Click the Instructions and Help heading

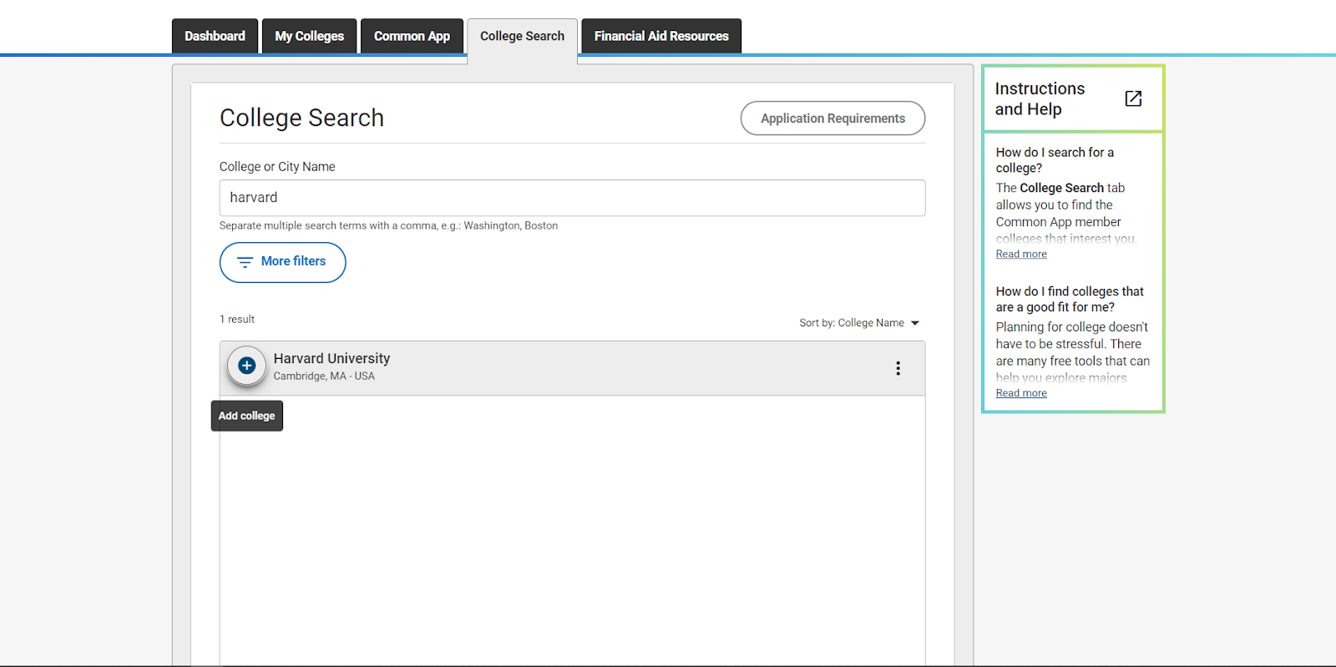point(1040,99)
